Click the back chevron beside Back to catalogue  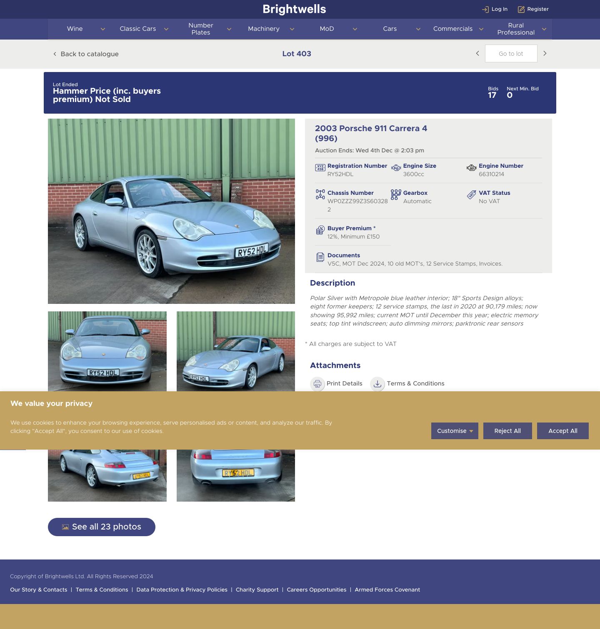coord(55,54)
